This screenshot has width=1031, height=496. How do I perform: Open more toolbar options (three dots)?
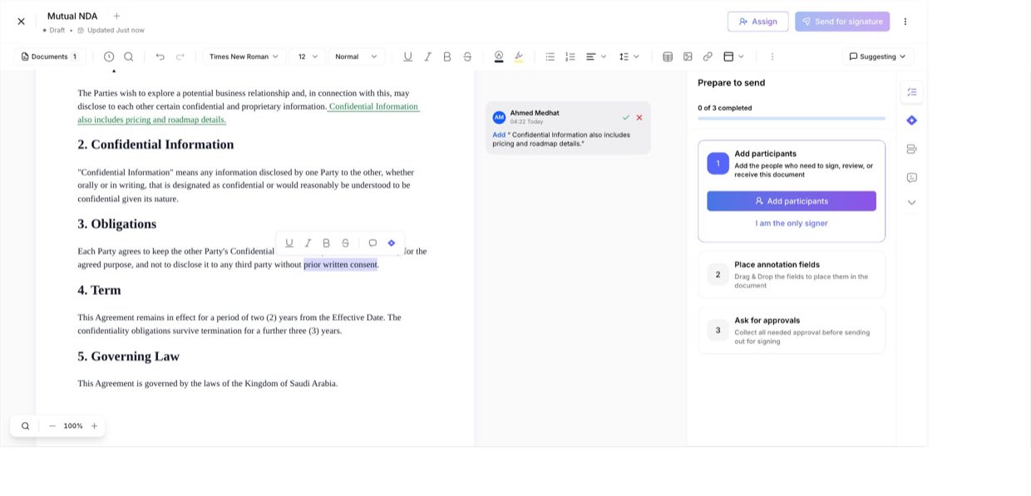click(x=772, y=56)
